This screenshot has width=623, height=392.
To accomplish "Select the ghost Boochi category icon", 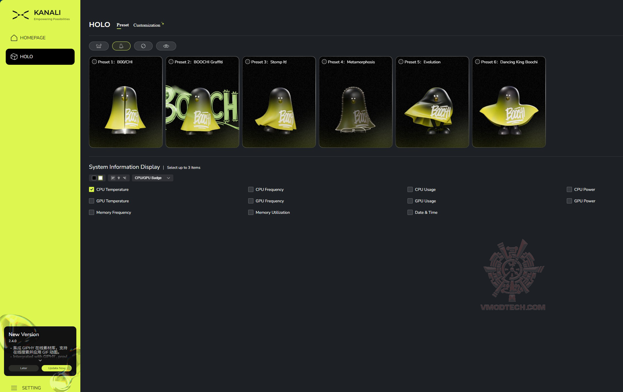I will 121,46.
